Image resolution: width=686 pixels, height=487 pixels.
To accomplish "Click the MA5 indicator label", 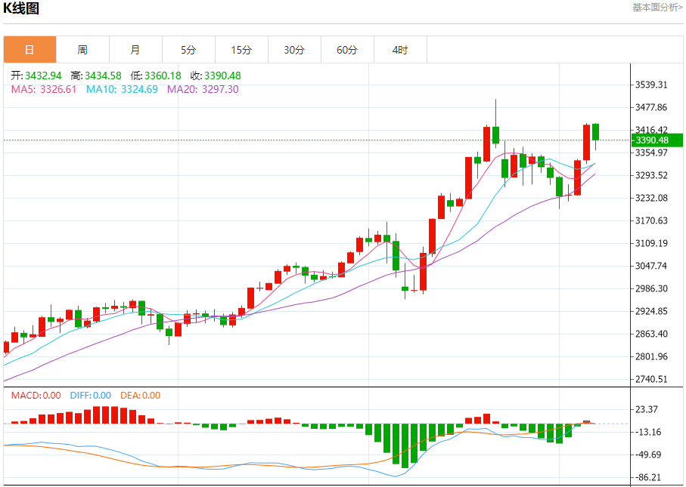I will pyautogui.click(x=44, y=90).
